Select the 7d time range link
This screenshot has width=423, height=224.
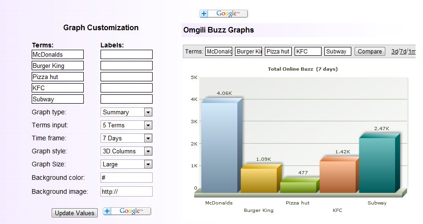click(x=403, y=52)
